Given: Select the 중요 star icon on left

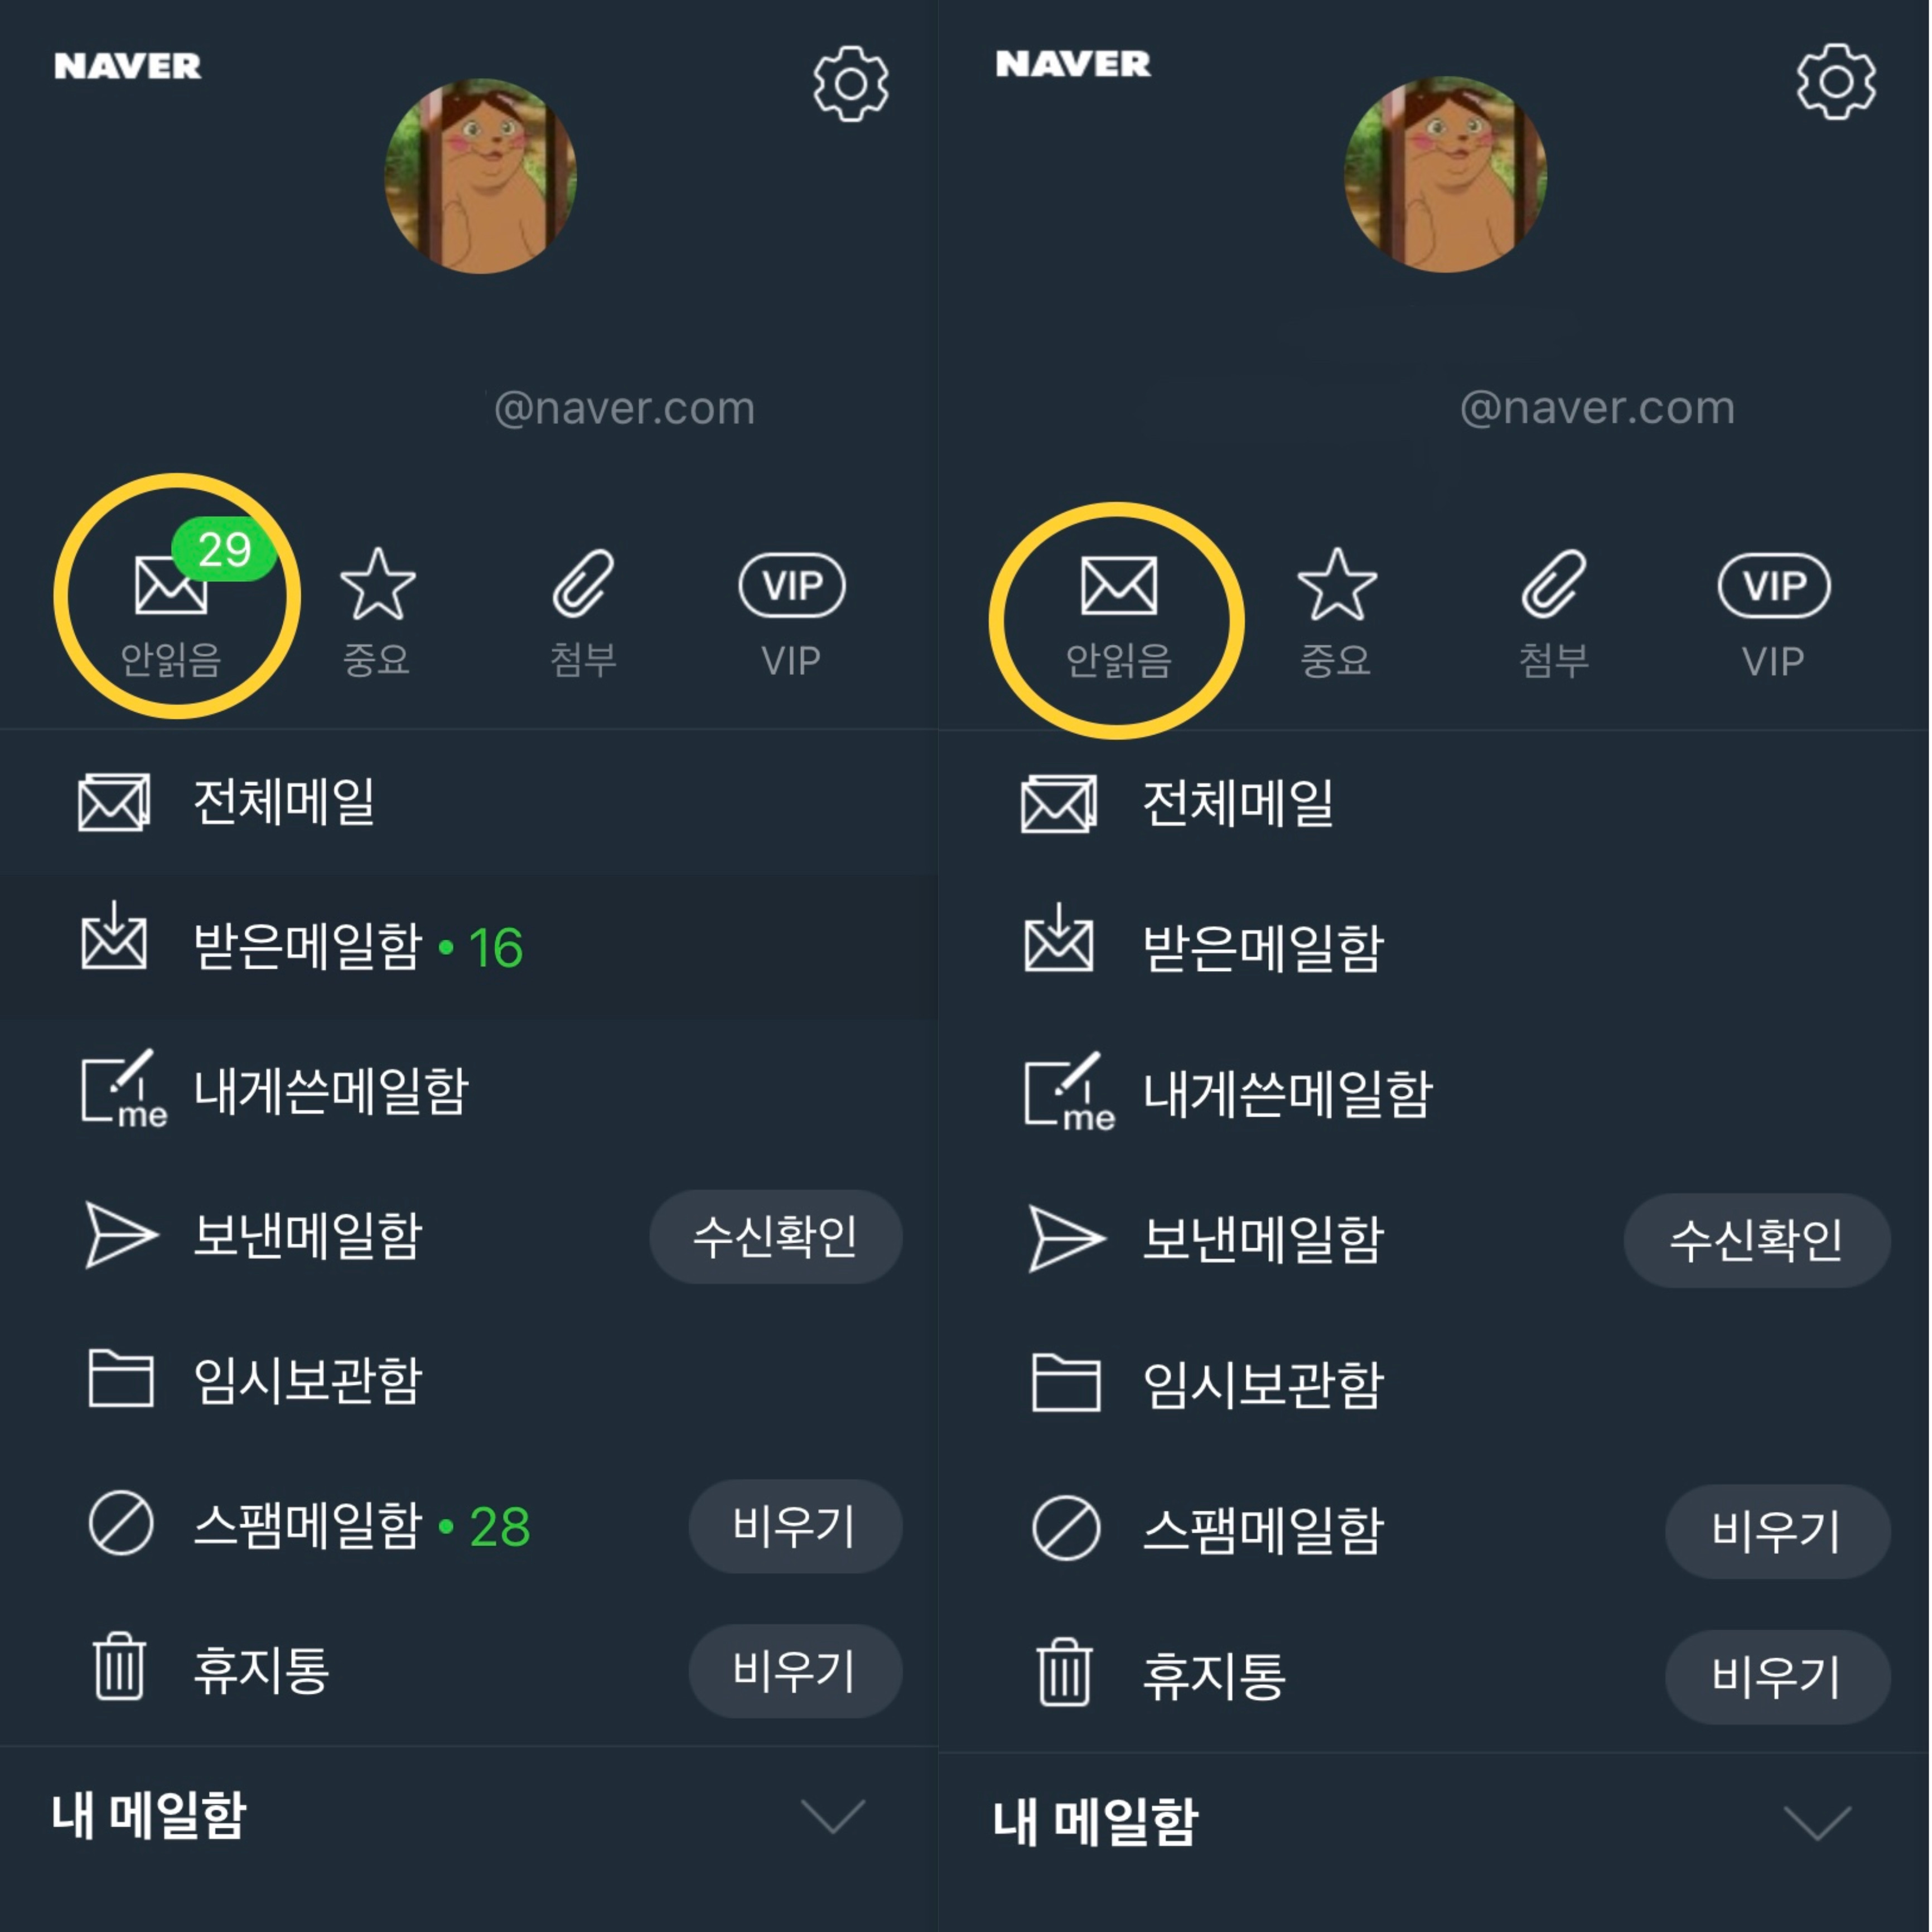Looking at the screenshot, I should point(377,584).
